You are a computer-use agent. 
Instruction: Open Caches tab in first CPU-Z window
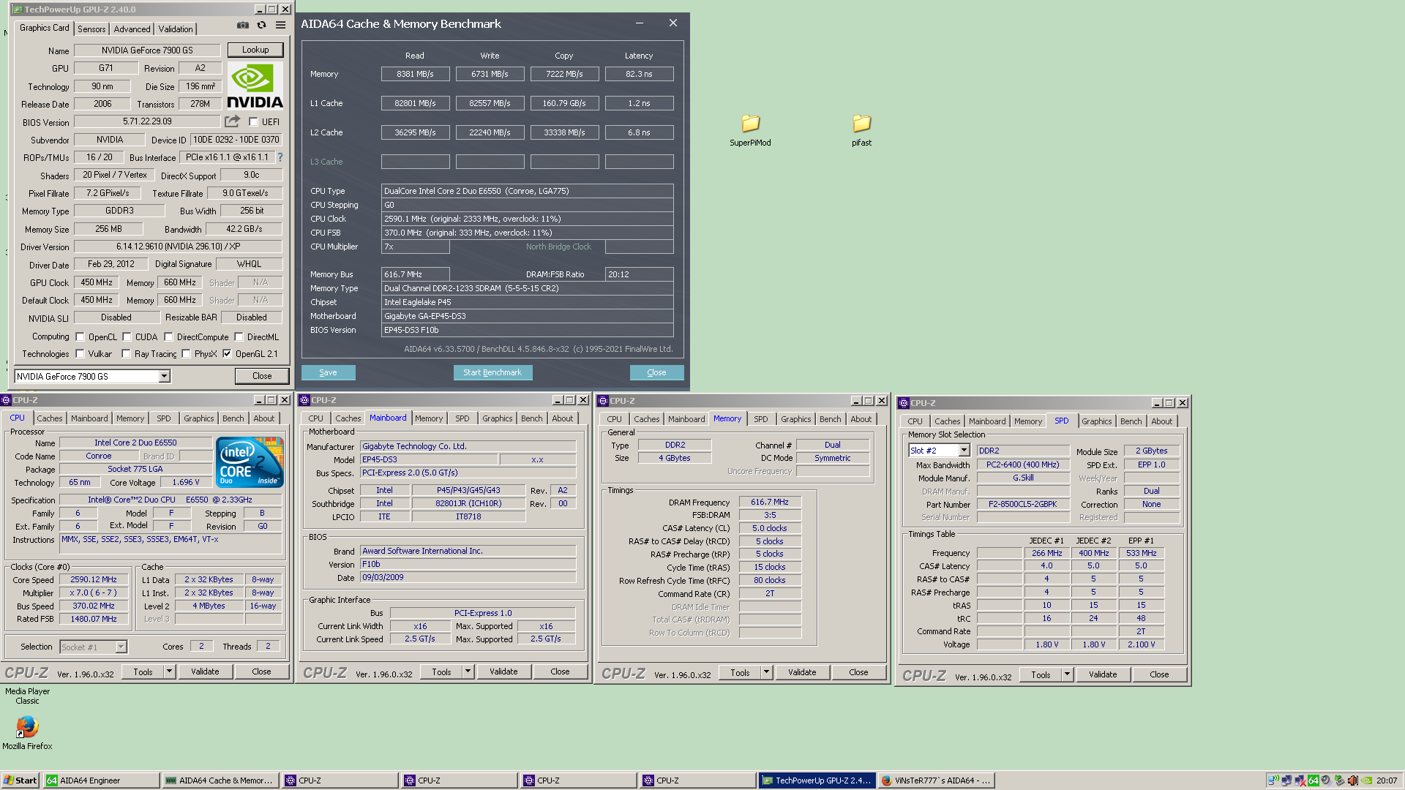point(50,418)
